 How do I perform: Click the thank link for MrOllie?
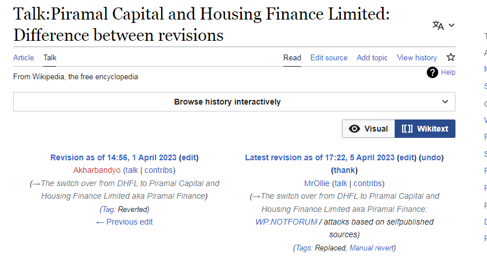[x=344, y=170]
